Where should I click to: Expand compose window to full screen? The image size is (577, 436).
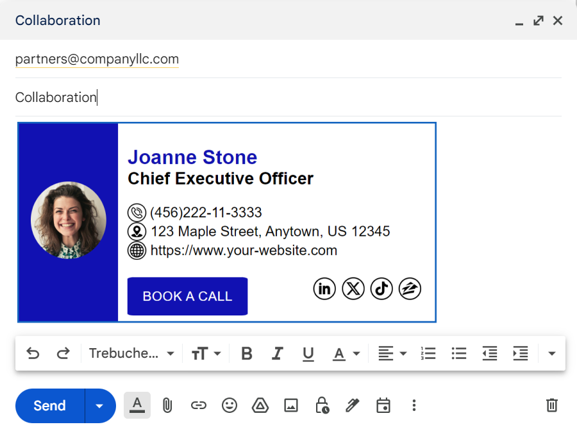pos(539,21)
